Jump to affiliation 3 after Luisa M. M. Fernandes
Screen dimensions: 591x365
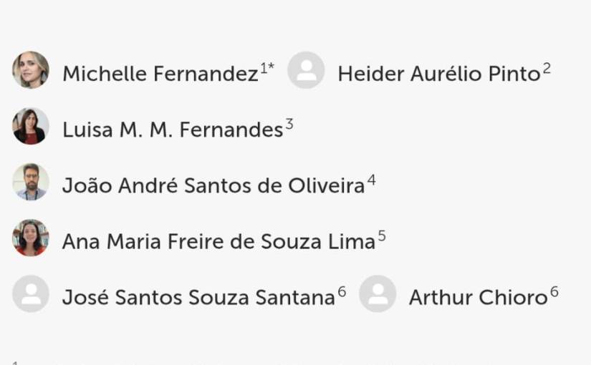pos(289,125)
